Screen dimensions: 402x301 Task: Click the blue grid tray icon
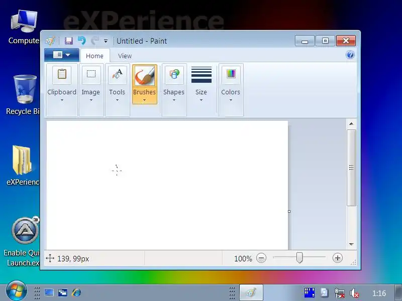tap(309, 292)
